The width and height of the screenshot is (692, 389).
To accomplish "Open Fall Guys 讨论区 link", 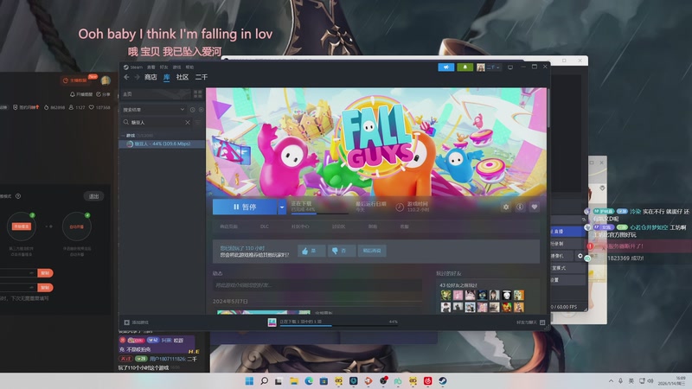I will (338, 226).
